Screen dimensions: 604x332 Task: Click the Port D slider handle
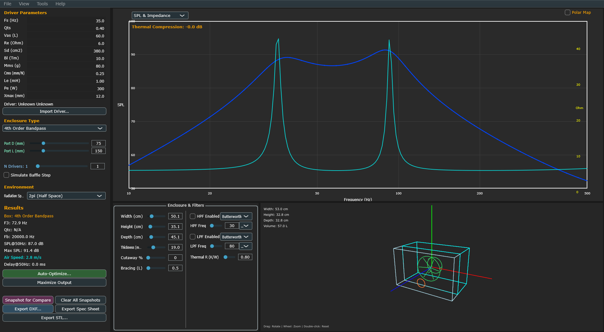tap(43, 143)
